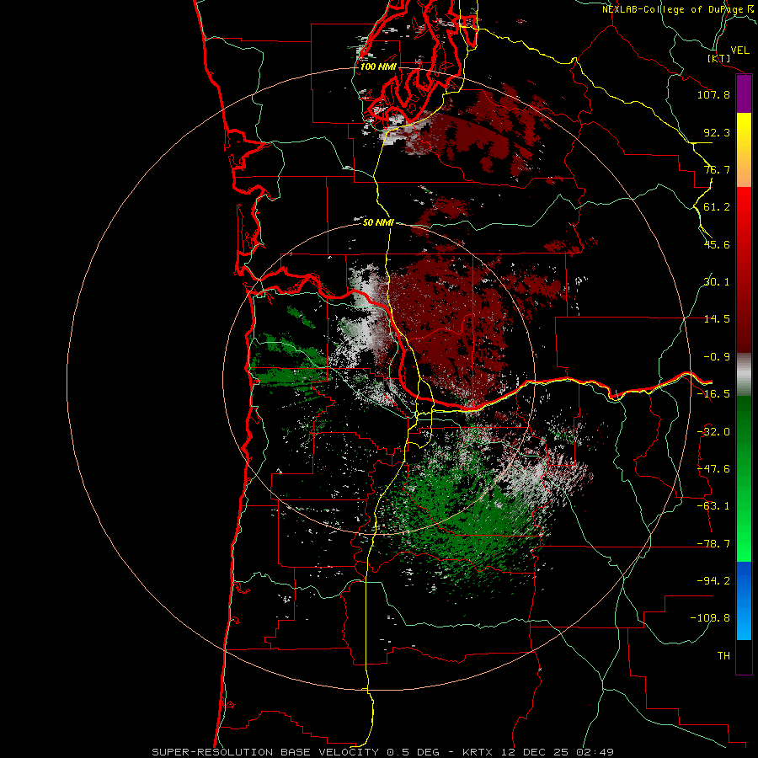Viewport: 758px width, 758px height.
Task: Click the 76.7 scale value
Action: coord(717,169)
